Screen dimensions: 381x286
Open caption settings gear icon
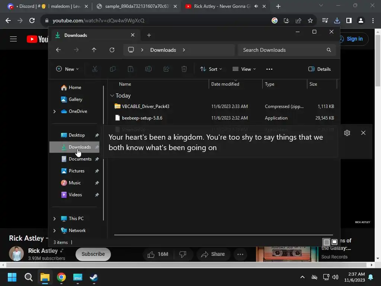pos(347,133)
